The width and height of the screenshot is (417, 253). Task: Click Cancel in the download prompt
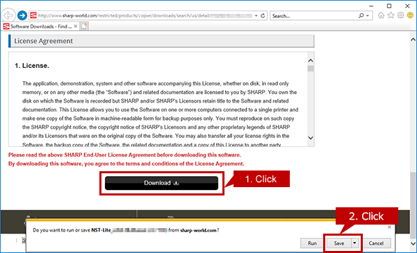pos(376,243)
